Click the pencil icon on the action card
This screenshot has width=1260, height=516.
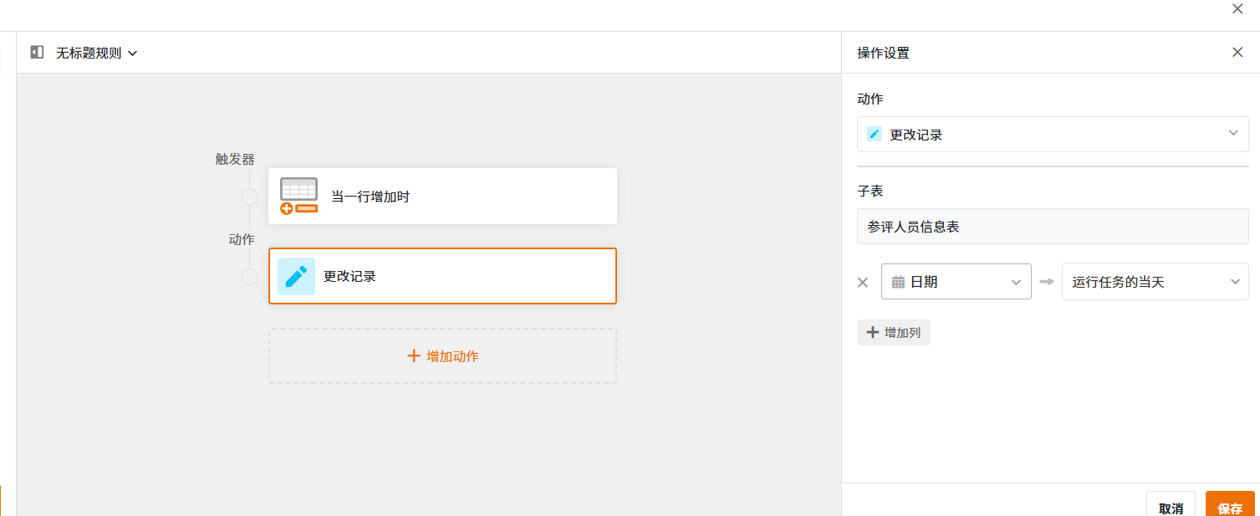[x=296, y=276]
